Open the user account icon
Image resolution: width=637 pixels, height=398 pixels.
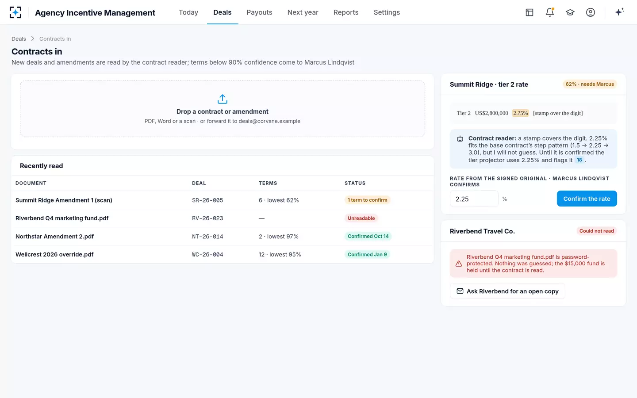591,12
